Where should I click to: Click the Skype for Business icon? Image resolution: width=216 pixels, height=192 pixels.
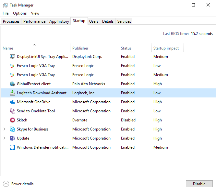click(x=12, y=129)
